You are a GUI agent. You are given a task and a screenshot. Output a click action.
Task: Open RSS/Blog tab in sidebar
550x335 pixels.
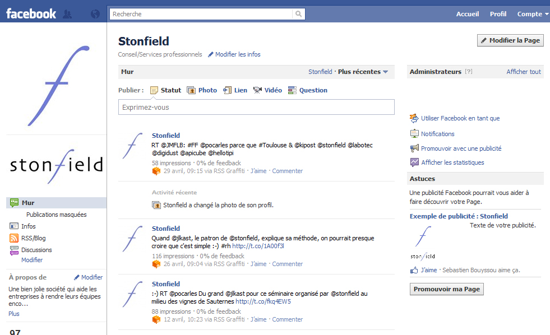pyautogui.click(x=33, y=238)
